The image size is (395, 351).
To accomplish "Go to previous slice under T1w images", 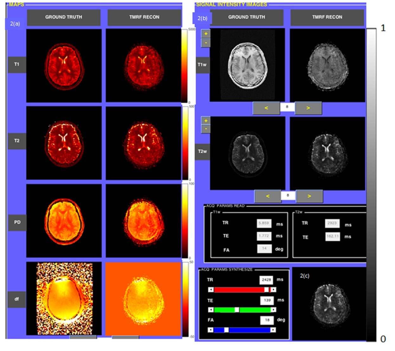I will coord(266,108).
